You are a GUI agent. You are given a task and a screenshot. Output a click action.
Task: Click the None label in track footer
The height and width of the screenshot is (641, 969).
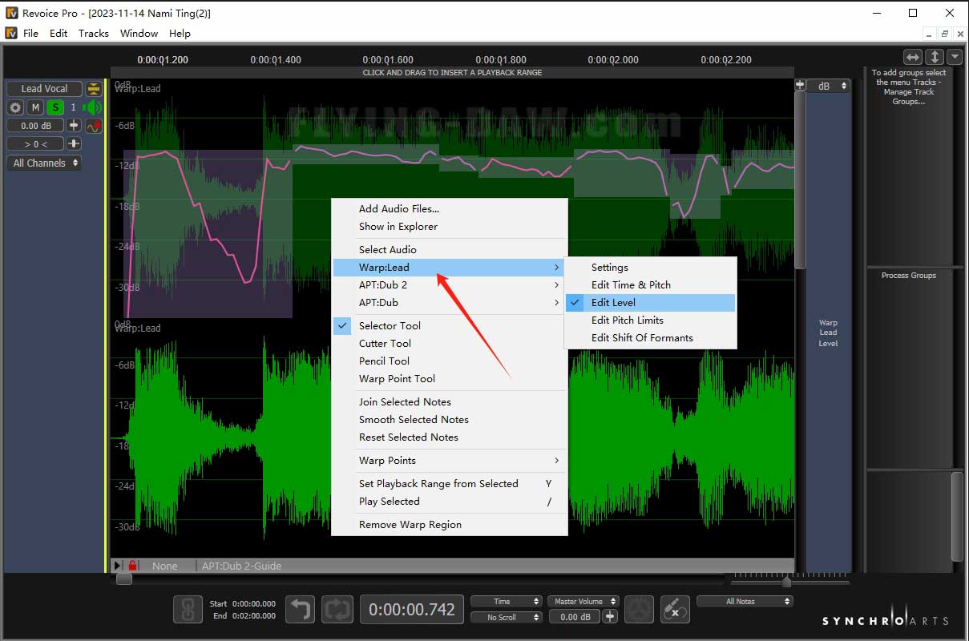(x=165, y=566)
